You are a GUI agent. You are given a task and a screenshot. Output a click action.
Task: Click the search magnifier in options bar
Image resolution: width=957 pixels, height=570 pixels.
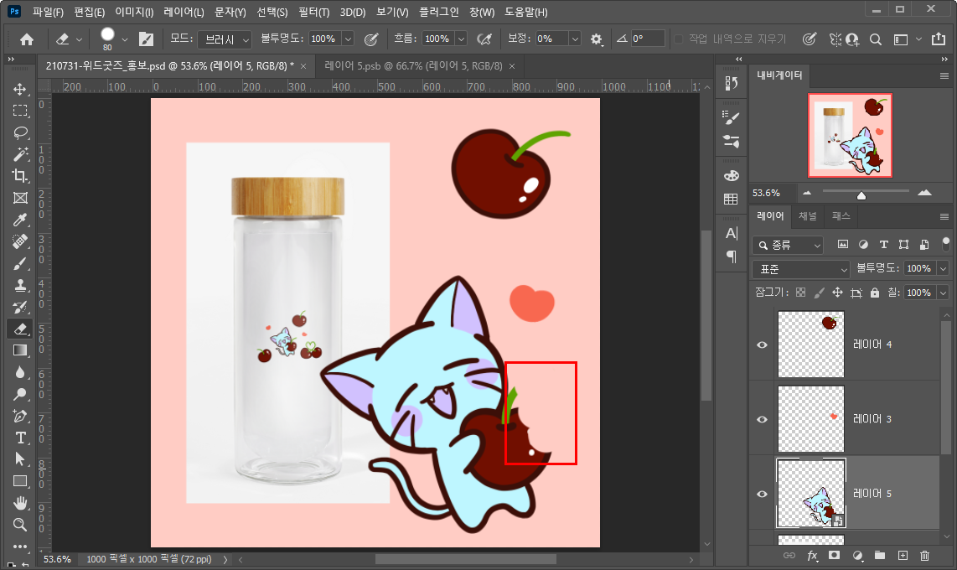tap(875, 39)
